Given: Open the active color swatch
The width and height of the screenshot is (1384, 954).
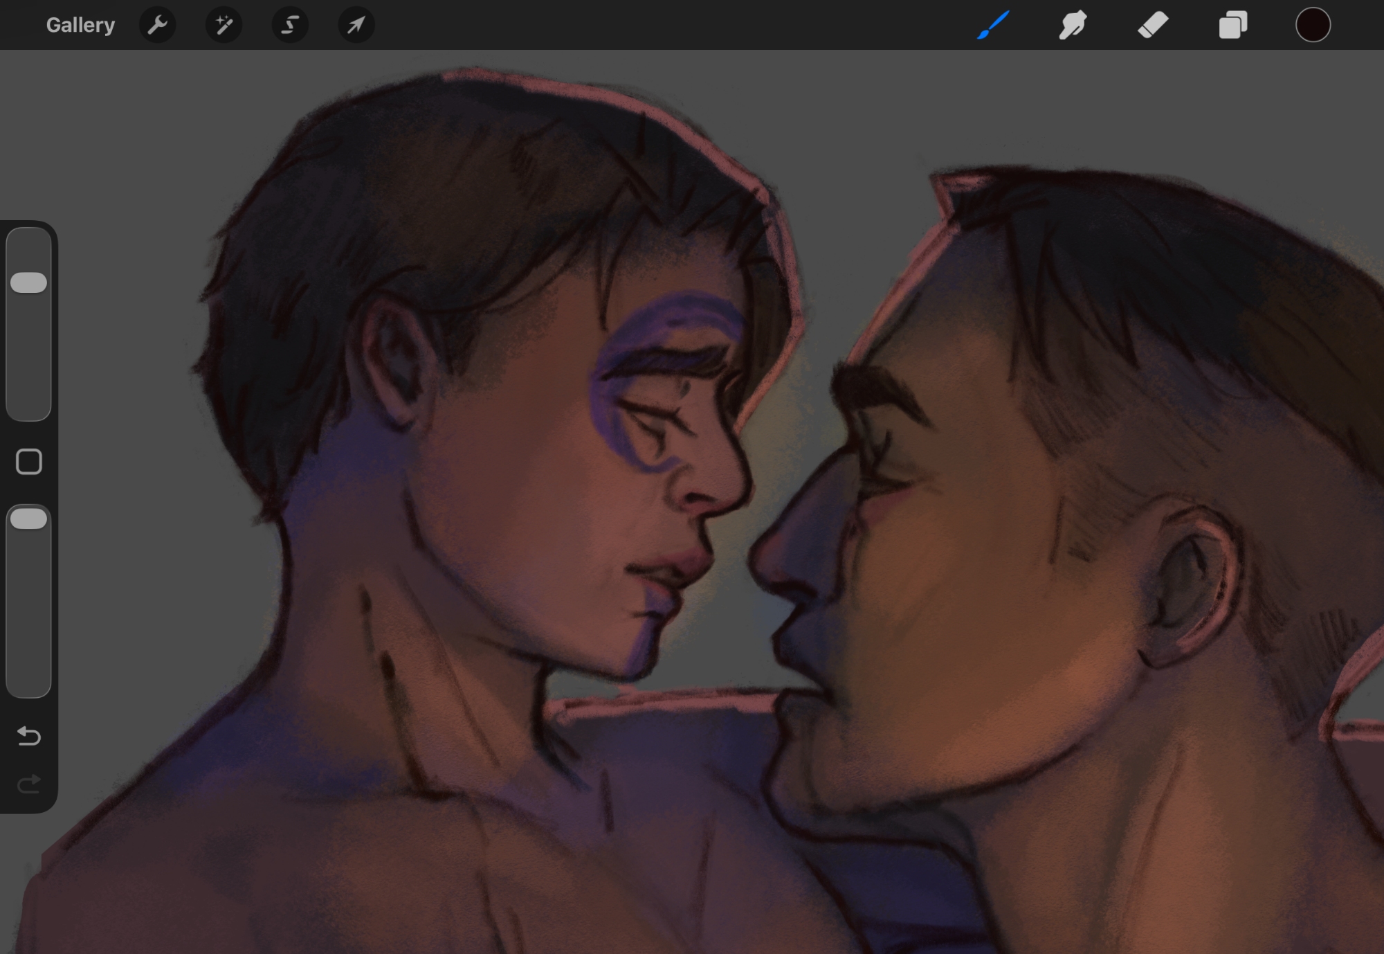Looking at the screenshot, I should click(1313, 26).
